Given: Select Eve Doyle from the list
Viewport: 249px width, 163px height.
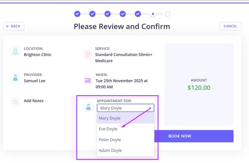Looking at the screenshot, I should 108,129.
